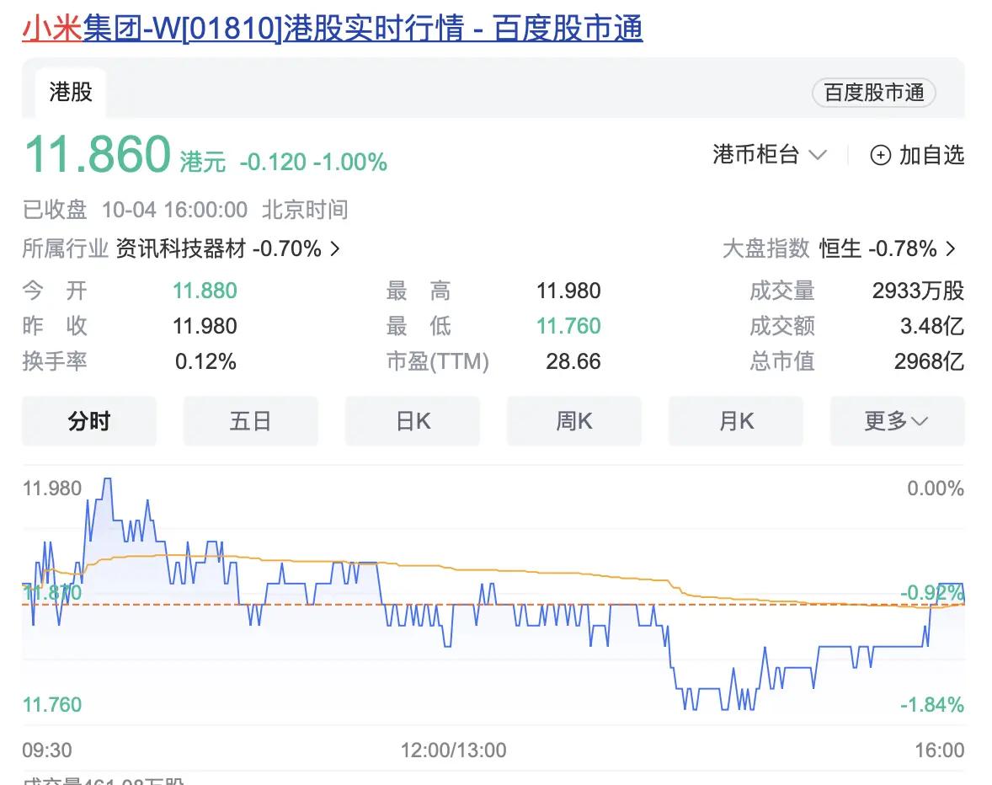Open the 更多 chart options dropdown
992x785 pixels.
897,421
